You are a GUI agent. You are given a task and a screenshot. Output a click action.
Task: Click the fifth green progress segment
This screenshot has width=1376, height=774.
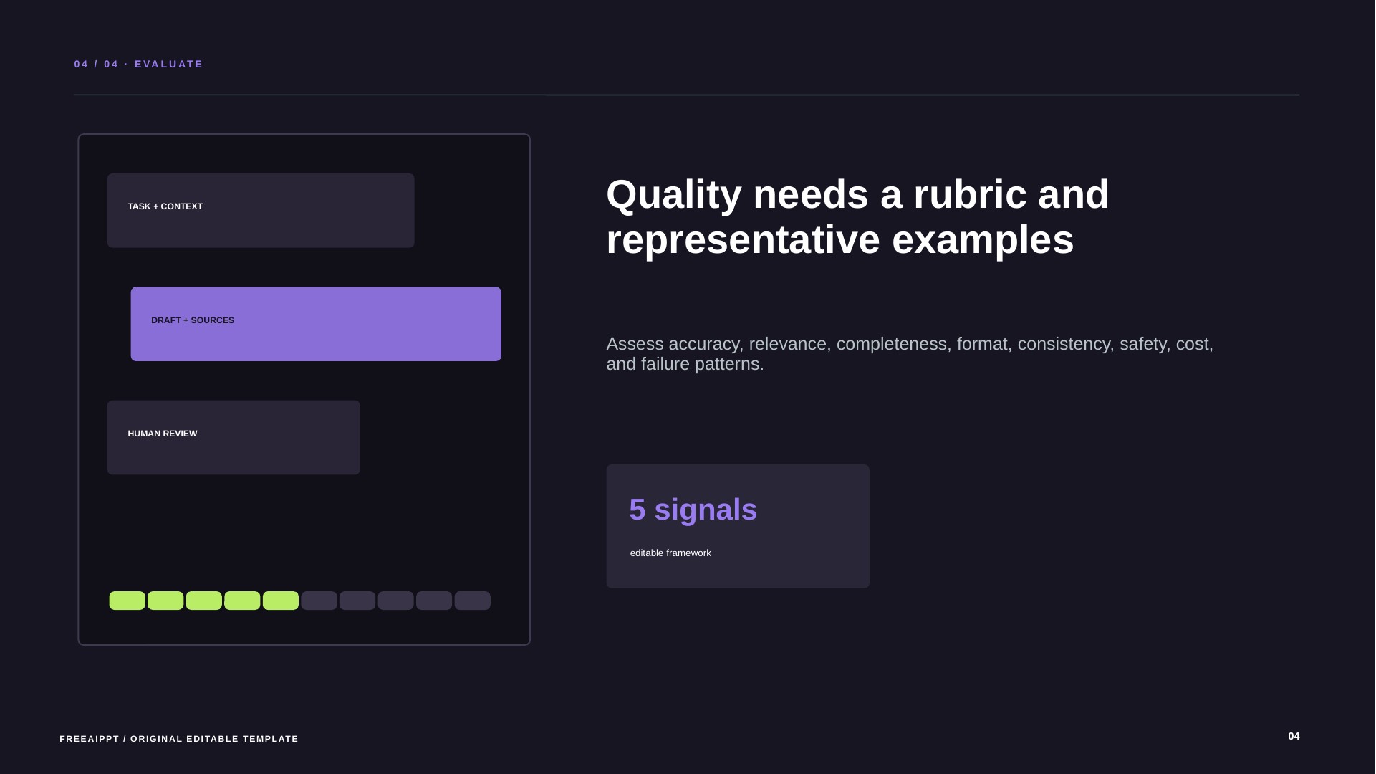281,601
